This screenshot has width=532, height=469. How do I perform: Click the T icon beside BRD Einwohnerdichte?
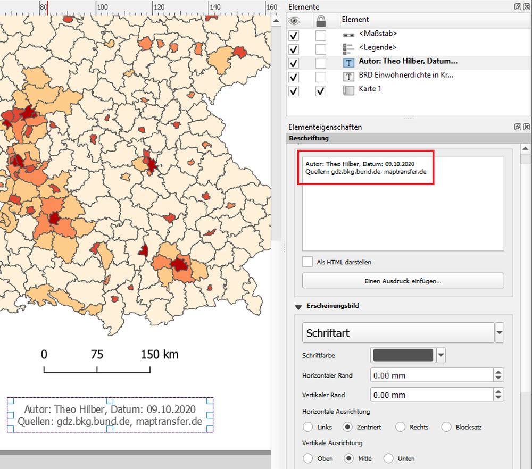point(348,75)
